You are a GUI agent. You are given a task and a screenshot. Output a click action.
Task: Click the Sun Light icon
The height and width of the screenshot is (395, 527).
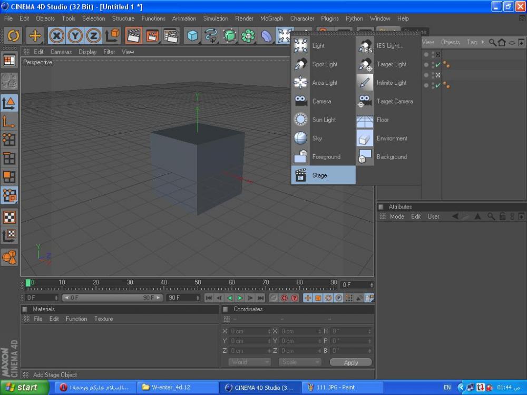click(x=301, y=120)
